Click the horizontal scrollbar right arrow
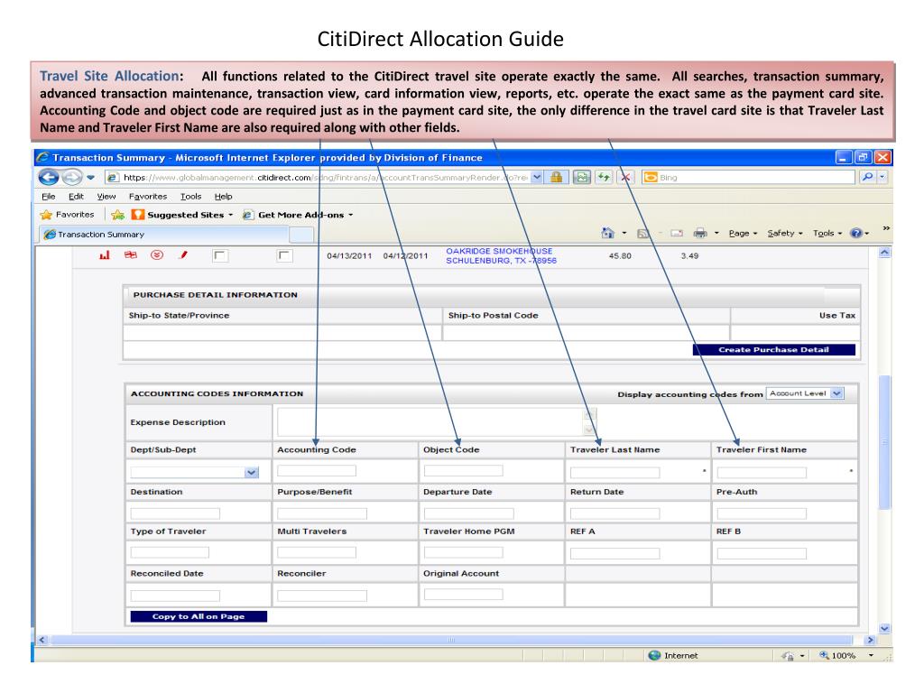This screenshot has height=693, width=924. tap(870, 640)
